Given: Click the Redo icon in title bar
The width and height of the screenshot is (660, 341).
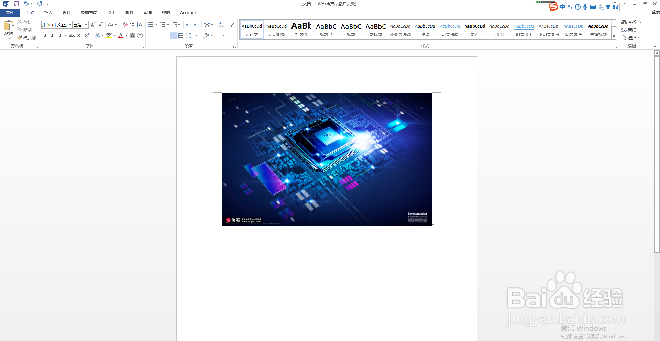Looking at the screenshot, I should tap(40, 4).
